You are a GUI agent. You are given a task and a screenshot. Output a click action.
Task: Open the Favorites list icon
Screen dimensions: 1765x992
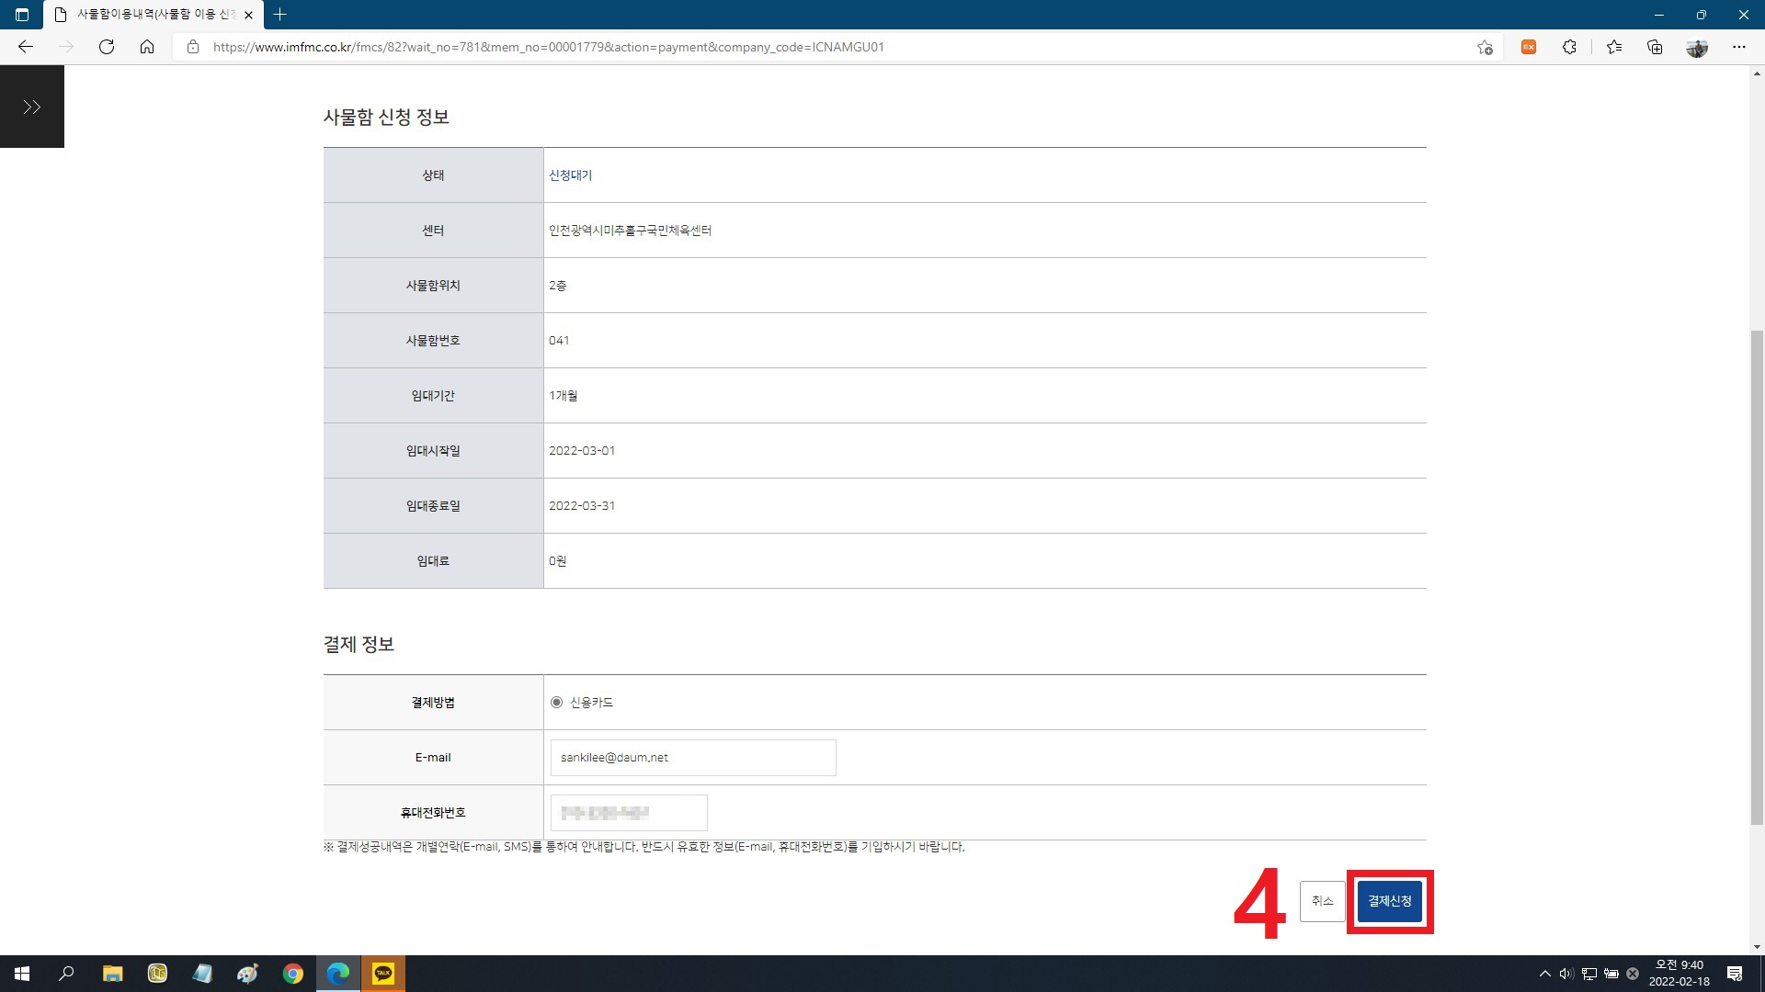1614,47
